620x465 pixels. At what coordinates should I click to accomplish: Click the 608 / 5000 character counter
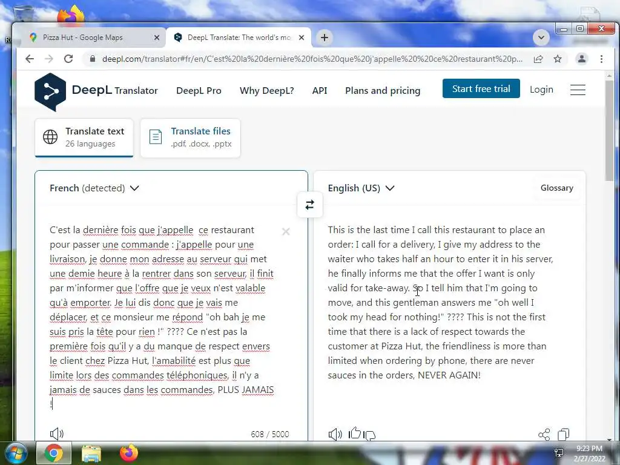pyautogui.click(x=269, y=434)
